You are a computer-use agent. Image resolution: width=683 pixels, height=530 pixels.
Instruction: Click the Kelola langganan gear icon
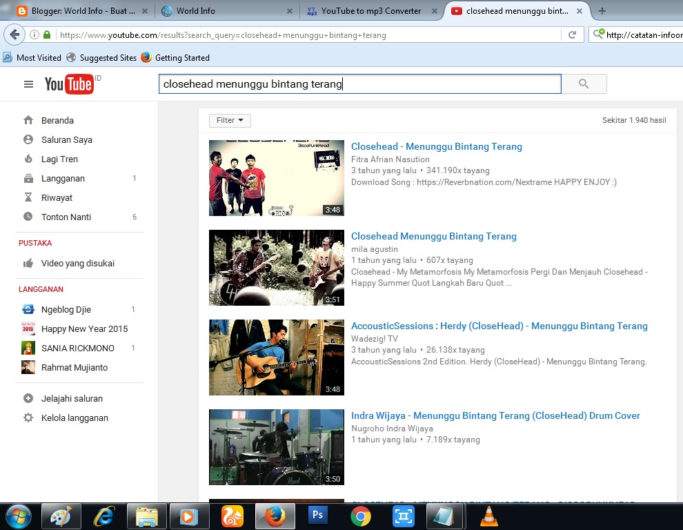click(x=28, y=418)
